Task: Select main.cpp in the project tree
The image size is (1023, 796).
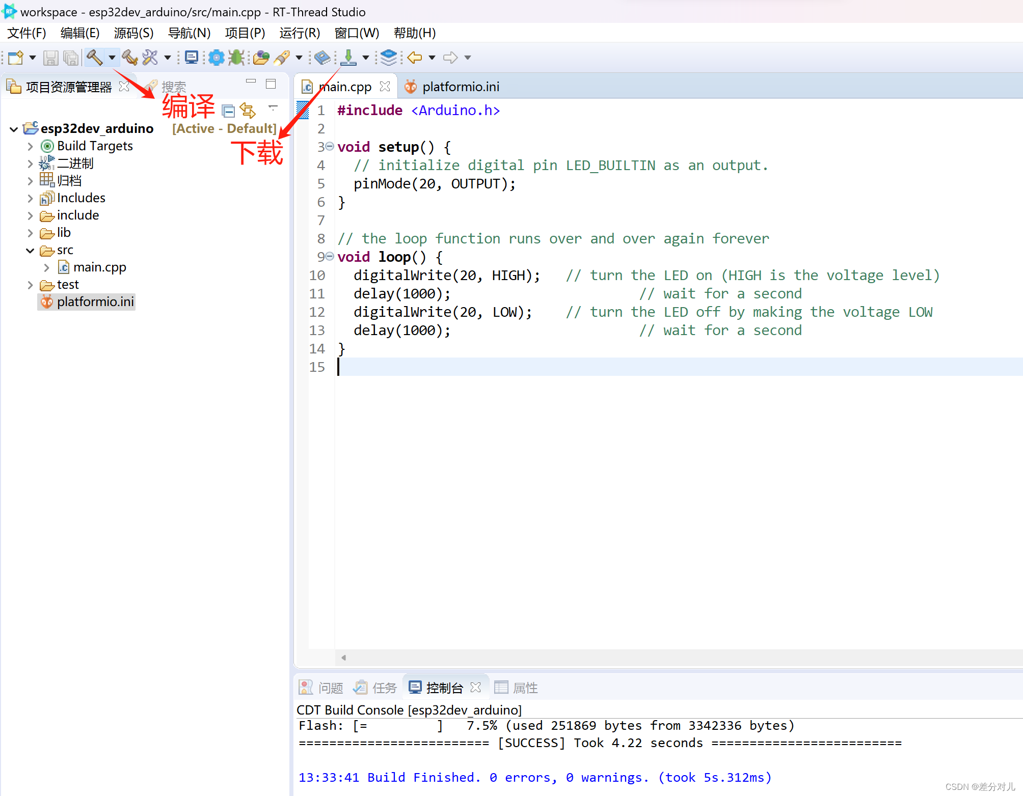Action: tap(99, 267)
